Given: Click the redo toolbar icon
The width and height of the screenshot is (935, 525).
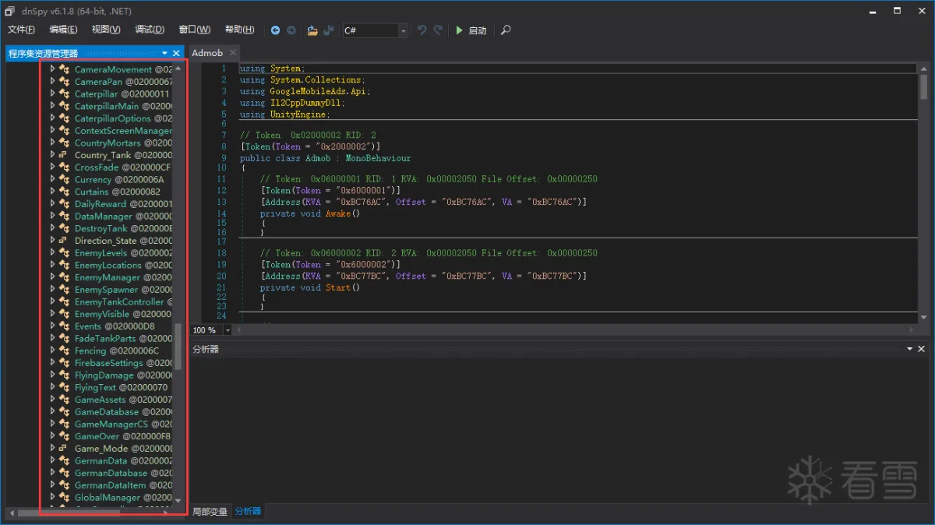Looking at the screenshot, I should pyautogui.click(x=438, y=30).
